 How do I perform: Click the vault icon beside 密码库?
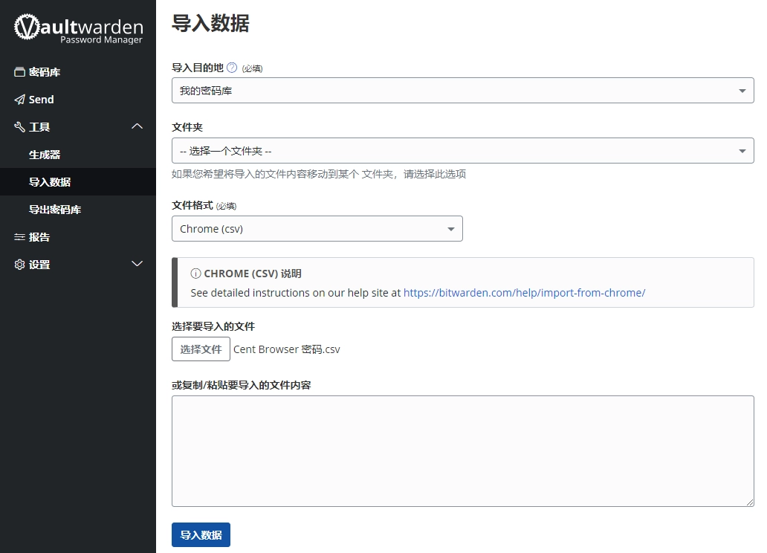point(19,72)
